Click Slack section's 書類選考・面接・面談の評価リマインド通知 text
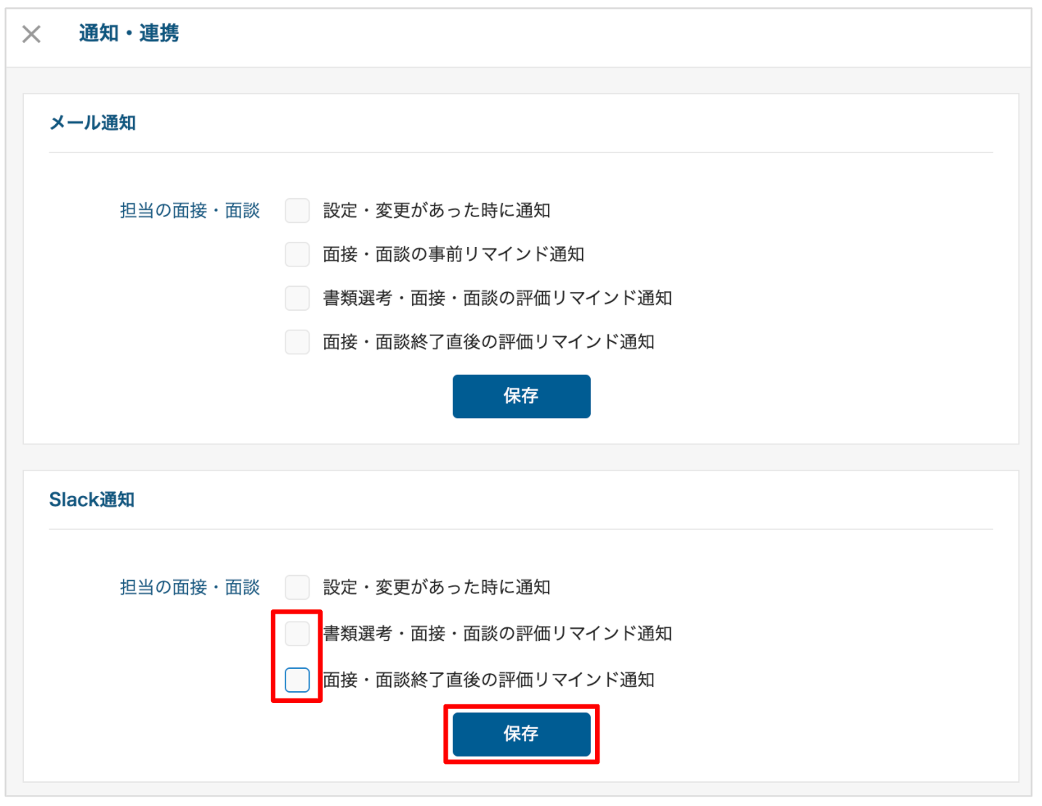1042x806 pixels. 497,633
